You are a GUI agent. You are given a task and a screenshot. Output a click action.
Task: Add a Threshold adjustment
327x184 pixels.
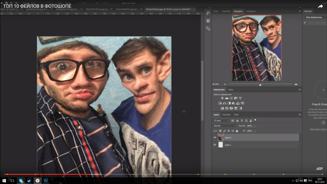[231, 108]
